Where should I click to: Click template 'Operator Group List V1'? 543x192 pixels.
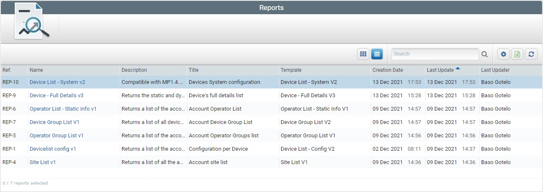coord(308,136)
